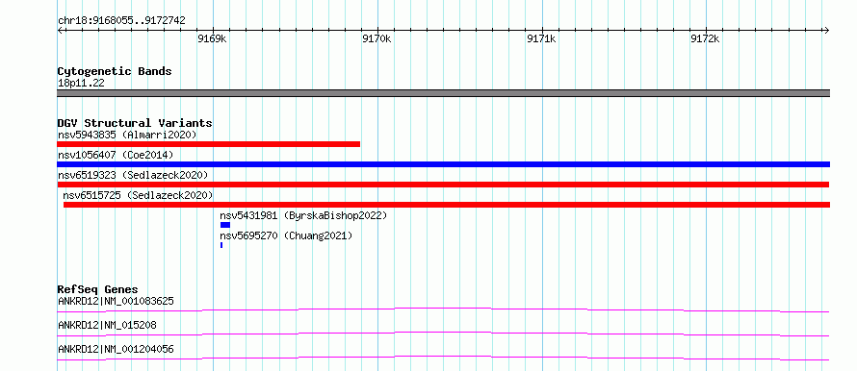The image size is (857, 371).
Task: Select the magenta NM_001204056 transcript line
Action: click(443, 358)
